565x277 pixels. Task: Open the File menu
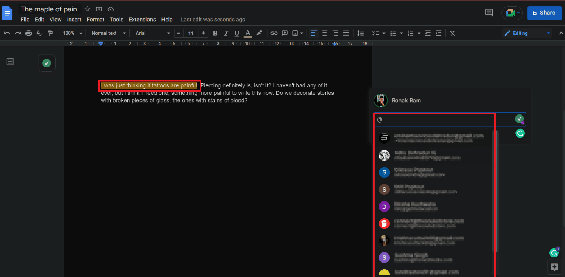pos(25,20)
